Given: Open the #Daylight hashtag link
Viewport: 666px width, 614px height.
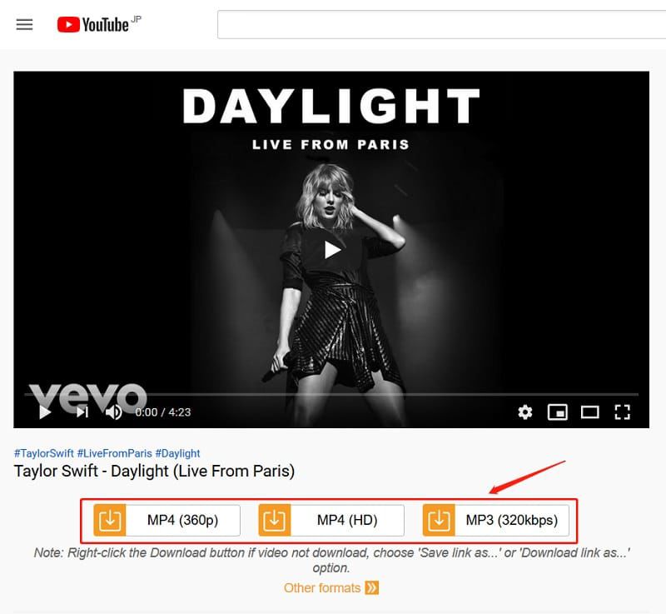Looking at the screenshot, I should pos(177,453).
